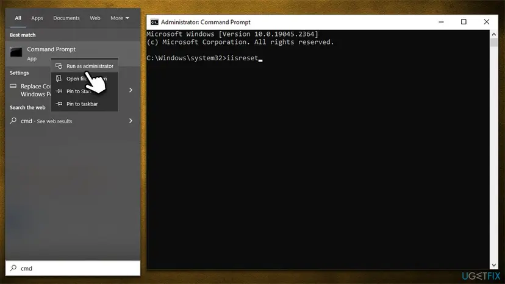
Task: Click the Administrator: Command Prompt title text
Action: point(206,22)
